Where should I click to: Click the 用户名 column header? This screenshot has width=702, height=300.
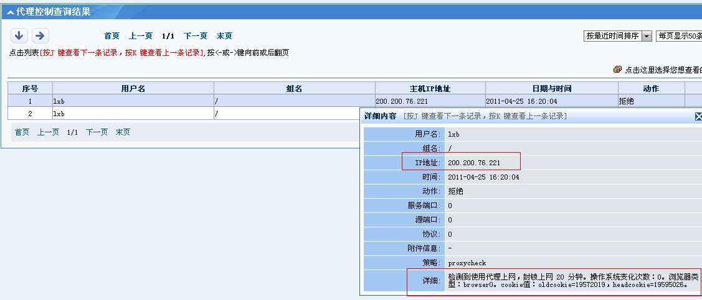pyautogui.click(x=133, y=89)
